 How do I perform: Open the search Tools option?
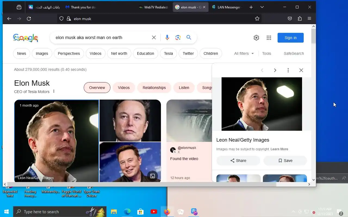(266, 53)
